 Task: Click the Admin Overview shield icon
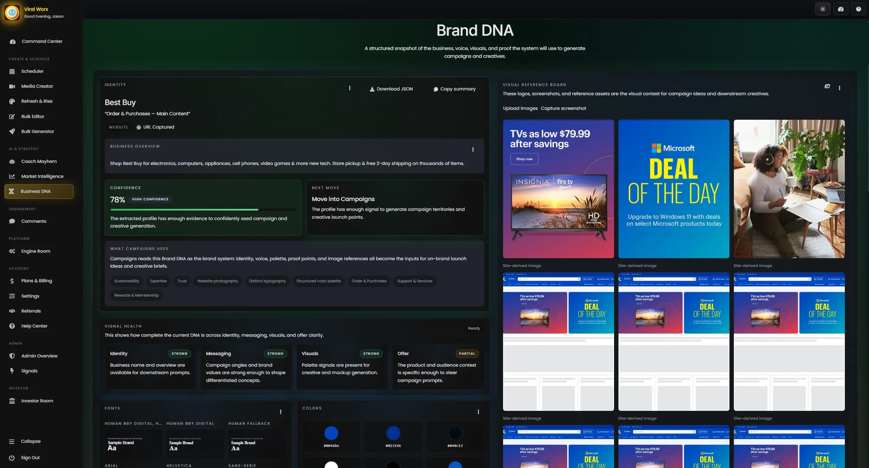point(12,356)
